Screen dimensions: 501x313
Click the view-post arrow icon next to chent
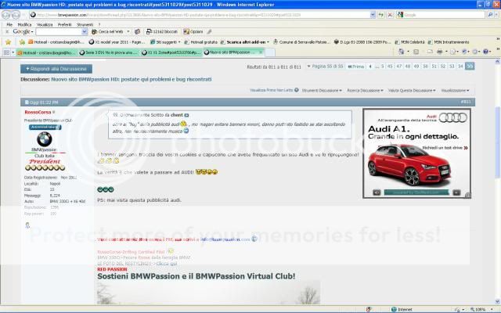click(x=186, y=115)
